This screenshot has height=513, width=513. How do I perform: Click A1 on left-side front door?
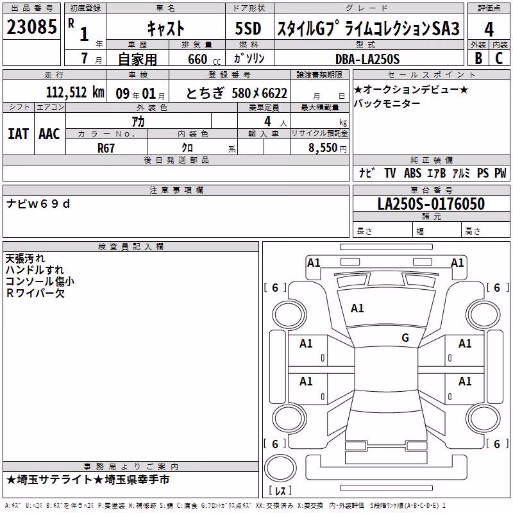306,344
